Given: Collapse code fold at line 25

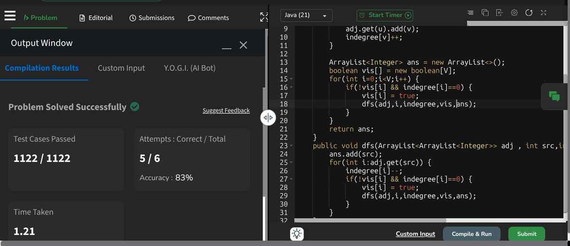Looking at the screenshot, I should 291,162.
